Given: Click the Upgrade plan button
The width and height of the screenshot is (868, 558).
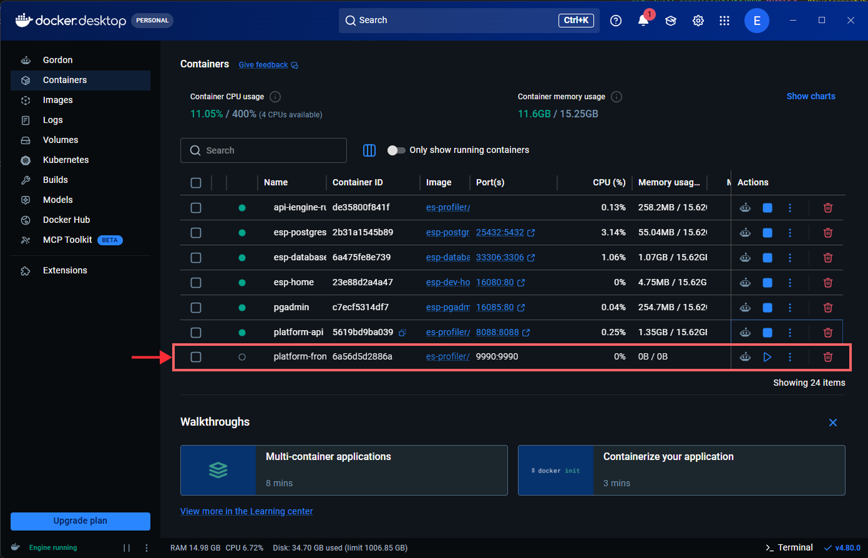Looking at the screenshot, I should (x=80, y=521).
